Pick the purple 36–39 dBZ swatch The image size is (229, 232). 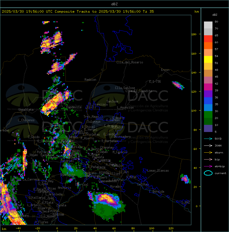208,94
